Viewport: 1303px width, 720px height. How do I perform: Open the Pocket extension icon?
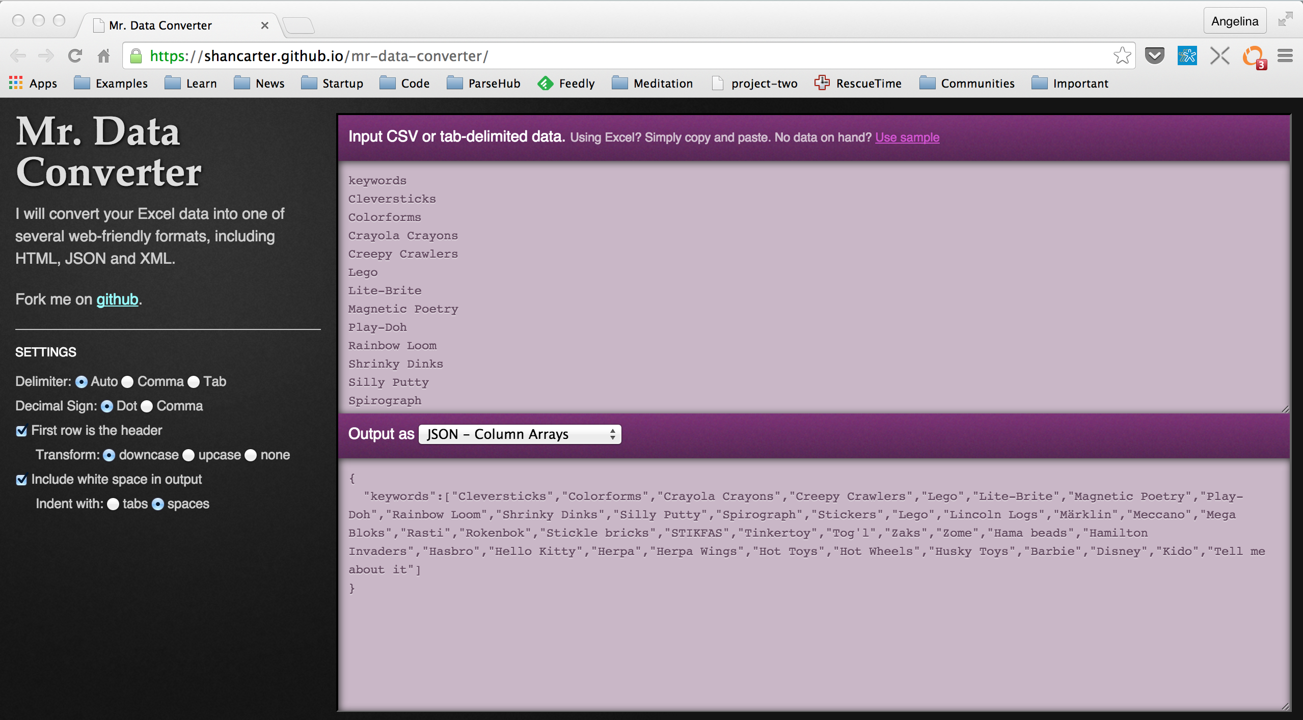coord(1154,56)
